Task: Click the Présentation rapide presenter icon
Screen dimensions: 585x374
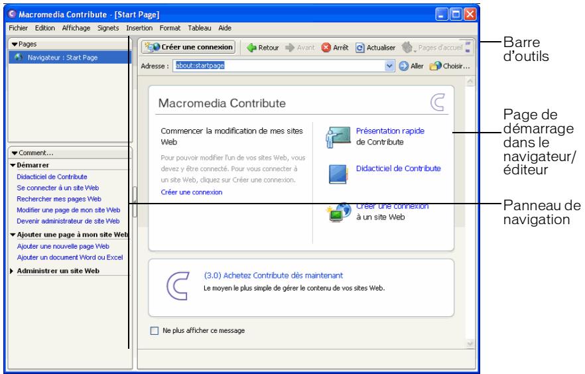Action: pos(338,137)
